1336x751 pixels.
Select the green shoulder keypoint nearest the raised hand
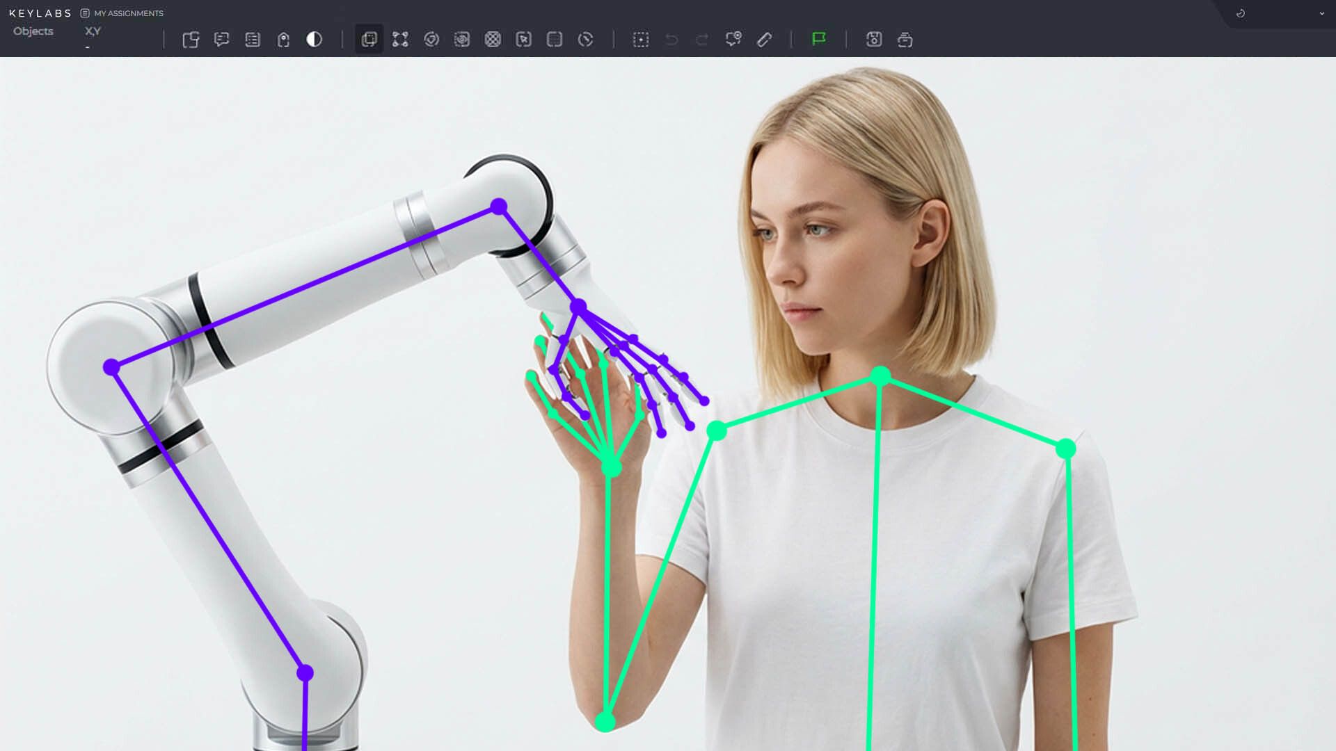tap(717, 431)
